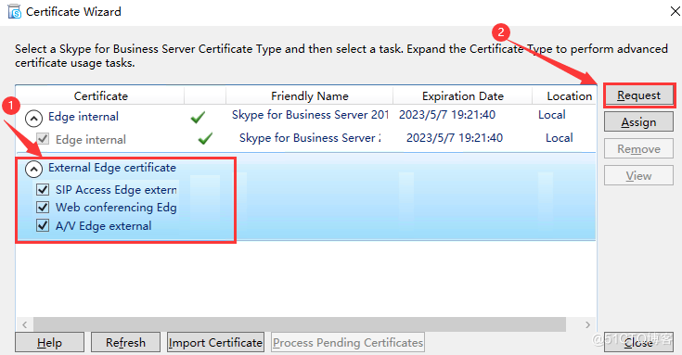Image resolution: width=682 pixels, height=355 pixels.
Task: Sort by the Location column header
Action: coord(564,95)
